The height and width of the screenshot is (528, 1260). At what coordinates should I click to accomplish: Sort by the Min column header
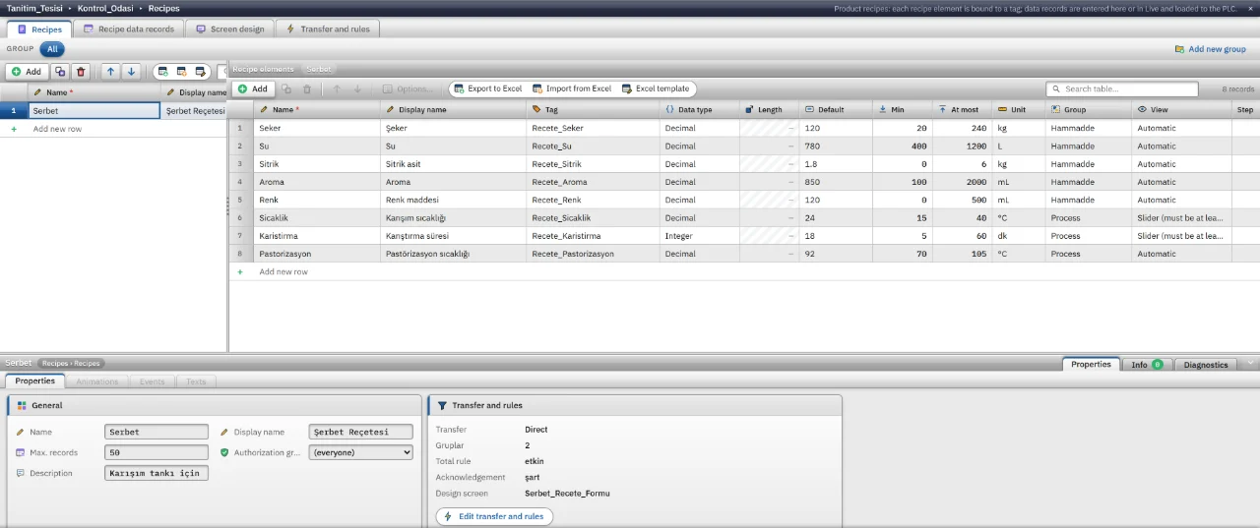(x=903, y=109)
